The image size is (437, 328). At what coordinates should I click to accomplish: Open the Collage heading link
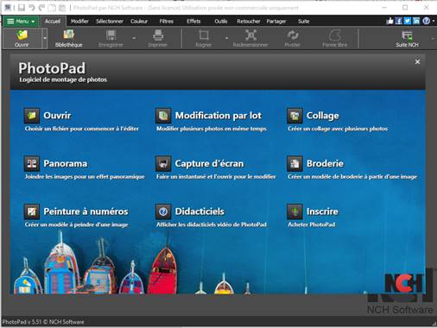[x=323, y=116]
